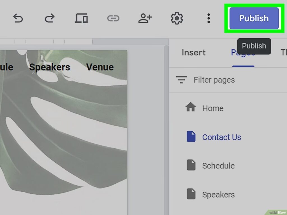Select the Schedule page in list
Screen dimensions: 287x215
218,166
